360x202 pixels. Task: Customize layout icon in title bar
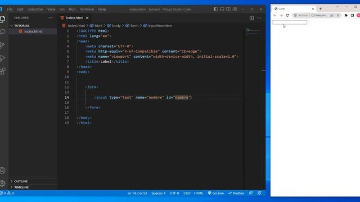tap(235, 9)
